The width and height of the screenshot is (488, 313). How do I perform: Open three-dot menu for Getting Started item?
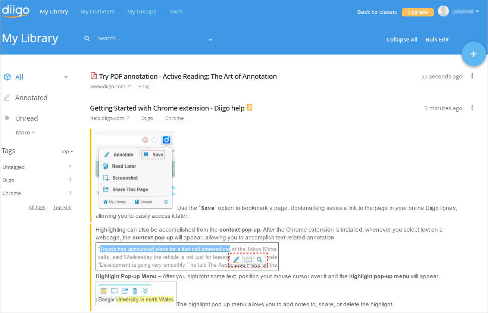(472, 108)
